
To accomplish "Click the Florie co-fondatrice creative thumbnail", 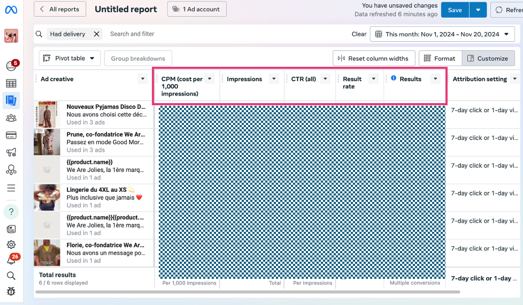I will [x=47, y=253].
